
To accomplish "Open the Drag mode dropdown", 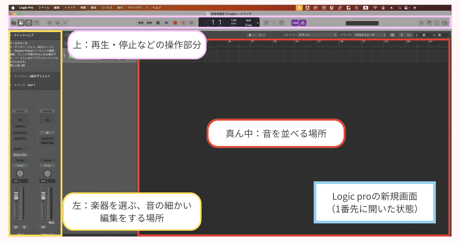I will (370, 35).
